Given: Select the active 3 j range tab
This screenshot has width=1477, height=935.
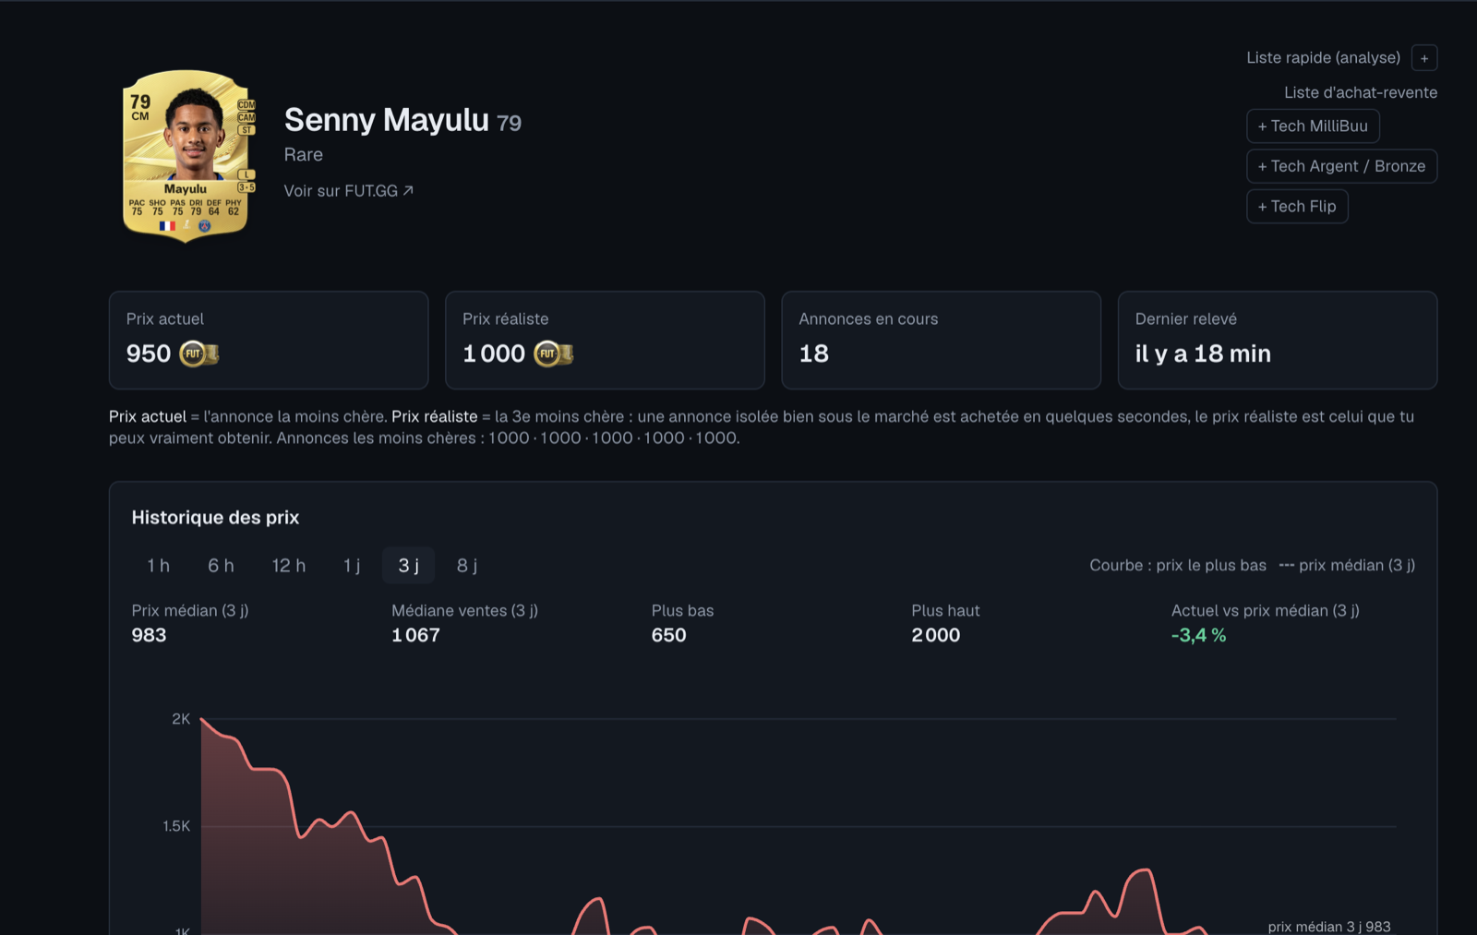Looking at the screenshot, I should pos(408,566).
